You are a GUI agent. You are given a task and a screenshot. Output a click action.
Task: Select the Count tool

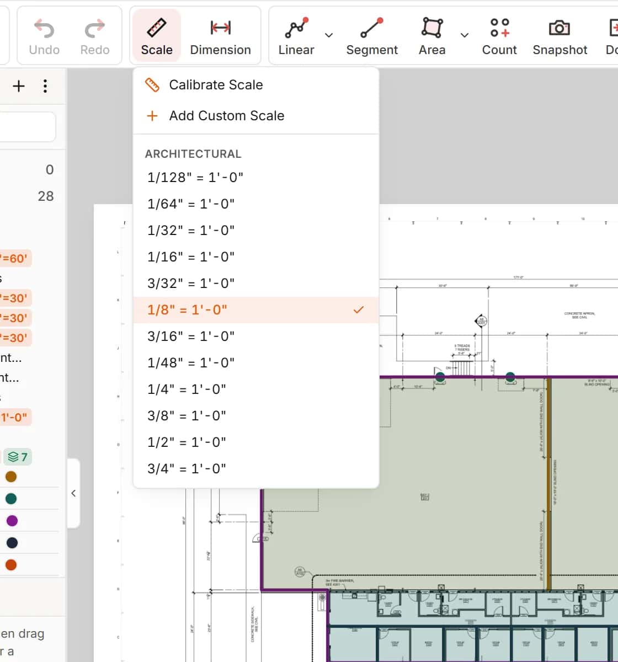[x=499, y=36]
